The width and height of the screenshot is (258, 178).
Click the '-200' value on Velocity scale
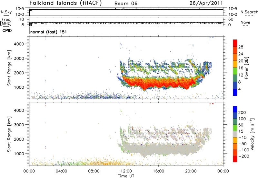point(243,156)
